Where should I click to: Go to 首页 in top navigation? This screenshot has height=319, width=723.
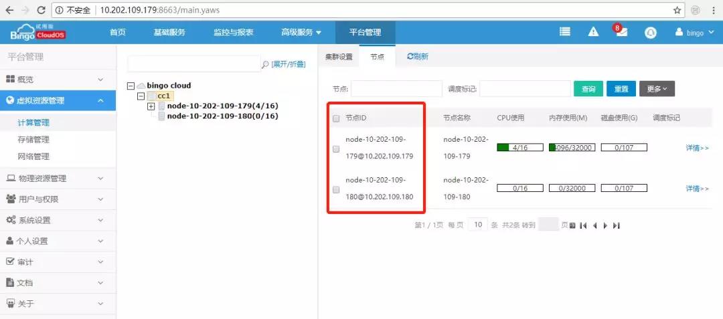coord(117,33)
